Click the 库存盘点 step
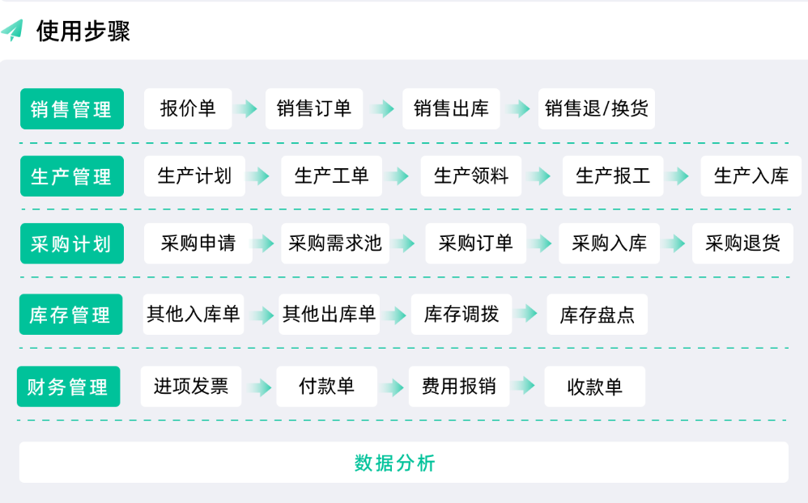The height and width of the screenshot is (503, 808). [x=597, y=315]
